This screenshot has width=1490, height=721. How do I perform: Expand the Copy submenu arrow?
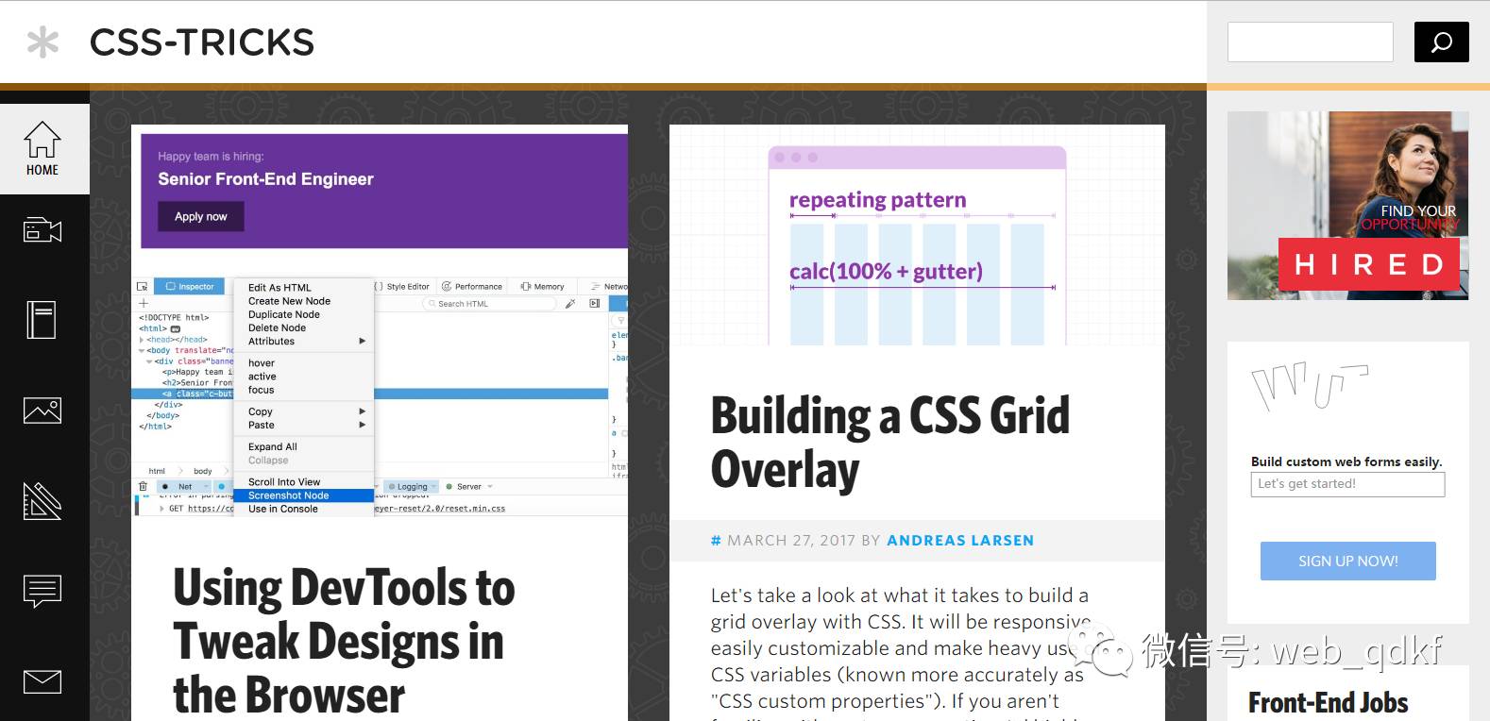pos(362,411)
